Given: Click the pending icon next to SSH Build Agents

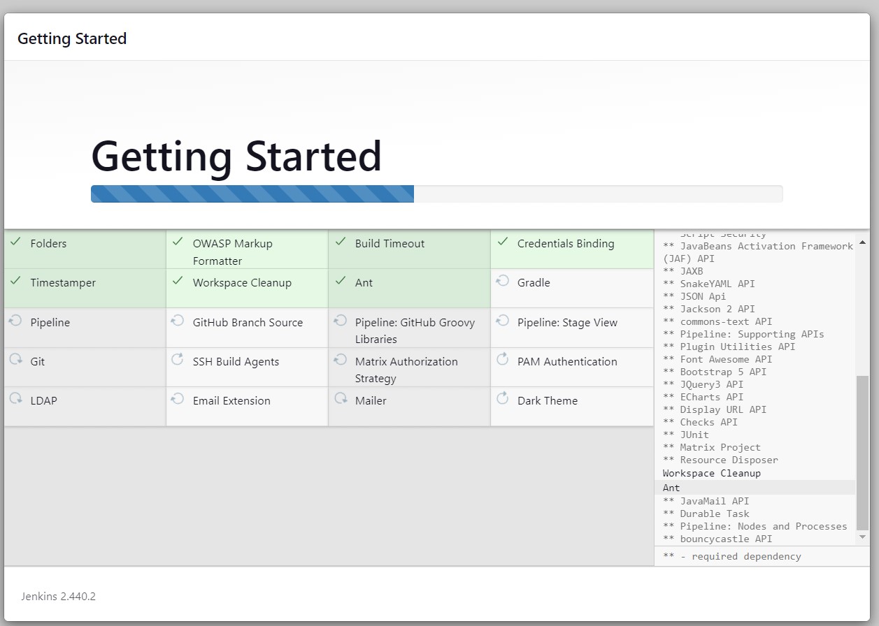Looking at the screenshot, I should 178,360.
